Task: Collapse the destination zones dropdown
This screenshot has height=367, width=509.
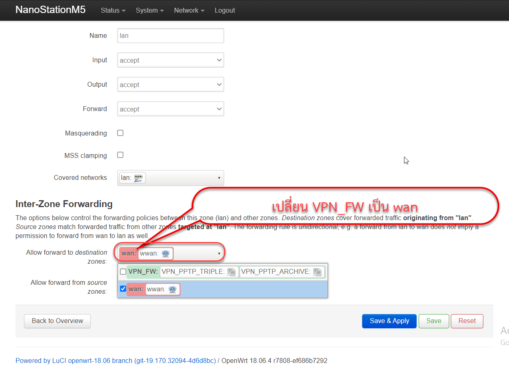Action: point(219,253)
